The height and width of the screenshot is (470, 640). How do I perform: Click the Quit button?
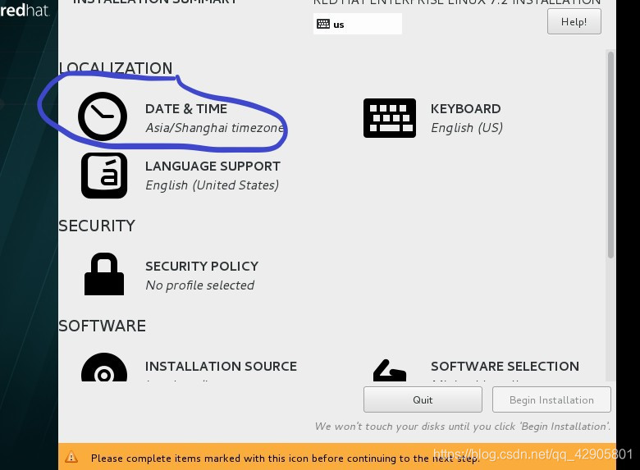[x=423, y=399]
